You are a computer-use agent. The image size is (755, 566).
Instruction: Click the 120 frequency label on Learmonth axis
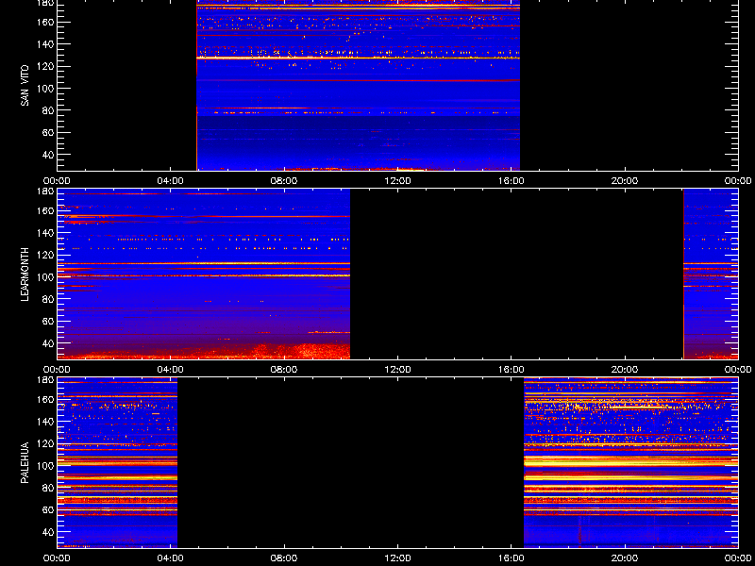[45, 255]
